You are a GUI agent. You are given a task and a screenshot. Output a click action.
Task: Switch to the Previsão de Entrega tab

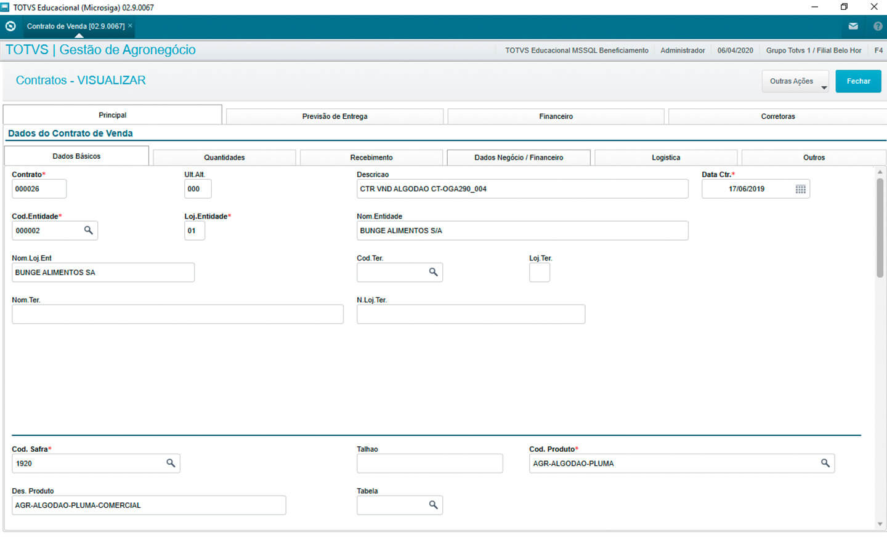point(334,116)
